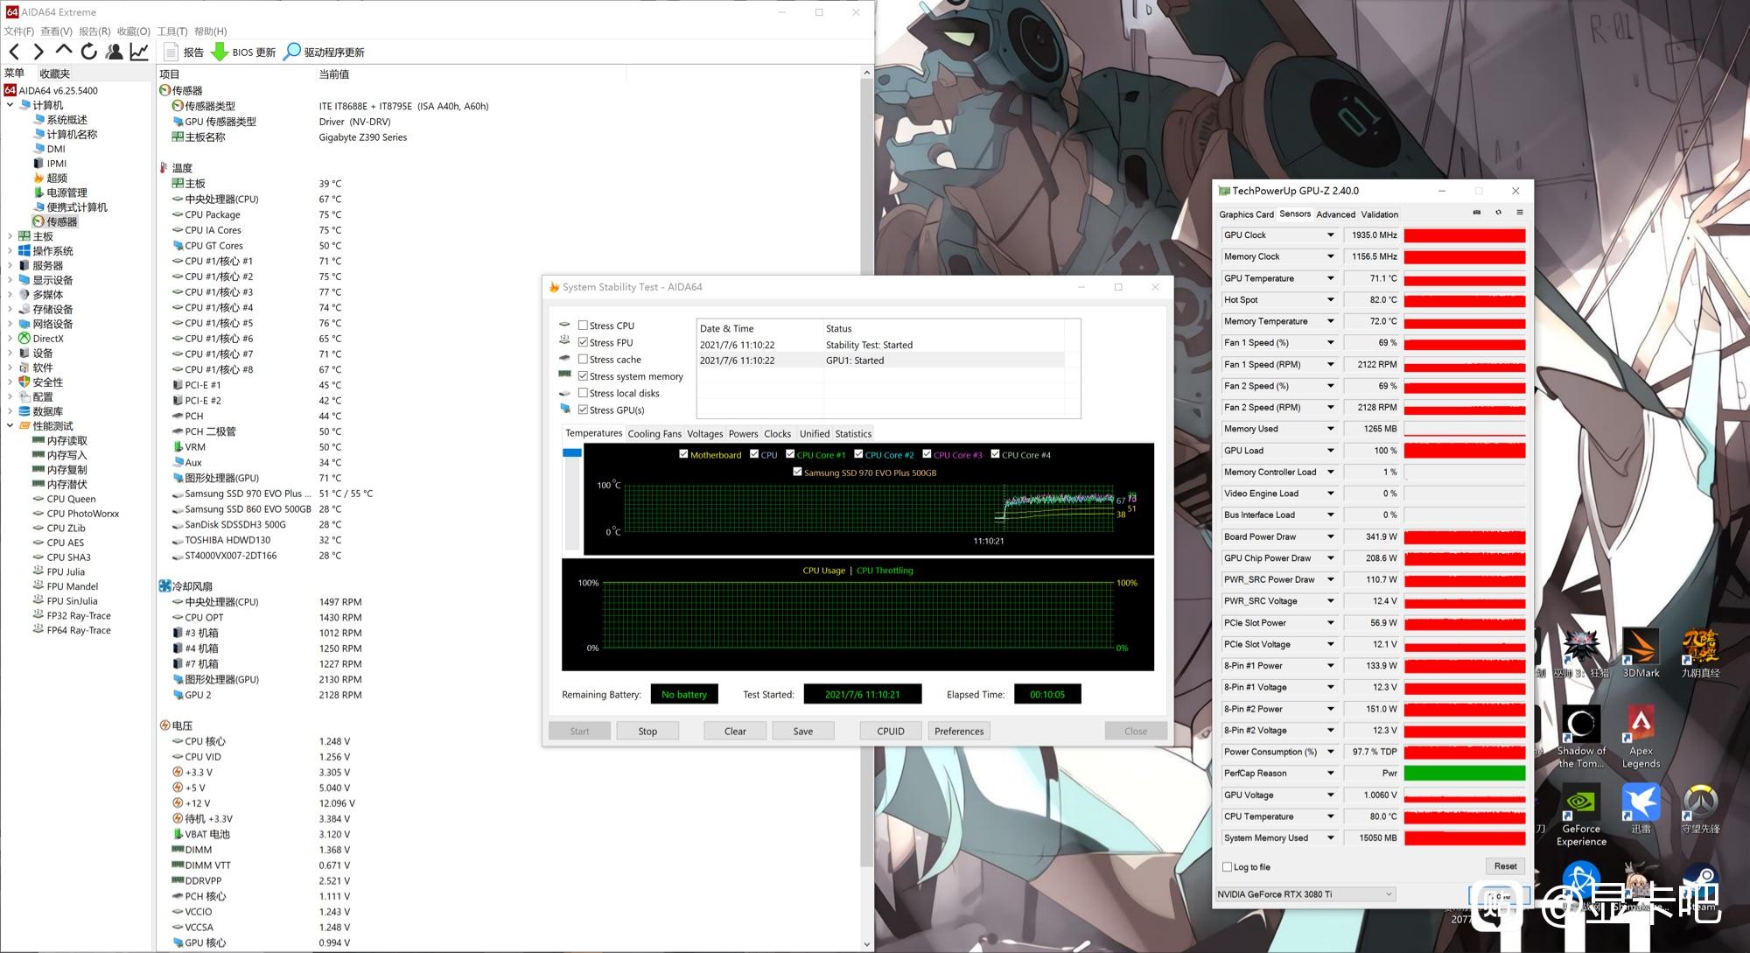Open GPU Clock sensor dropdown arrow

(x=1331, y=235)
